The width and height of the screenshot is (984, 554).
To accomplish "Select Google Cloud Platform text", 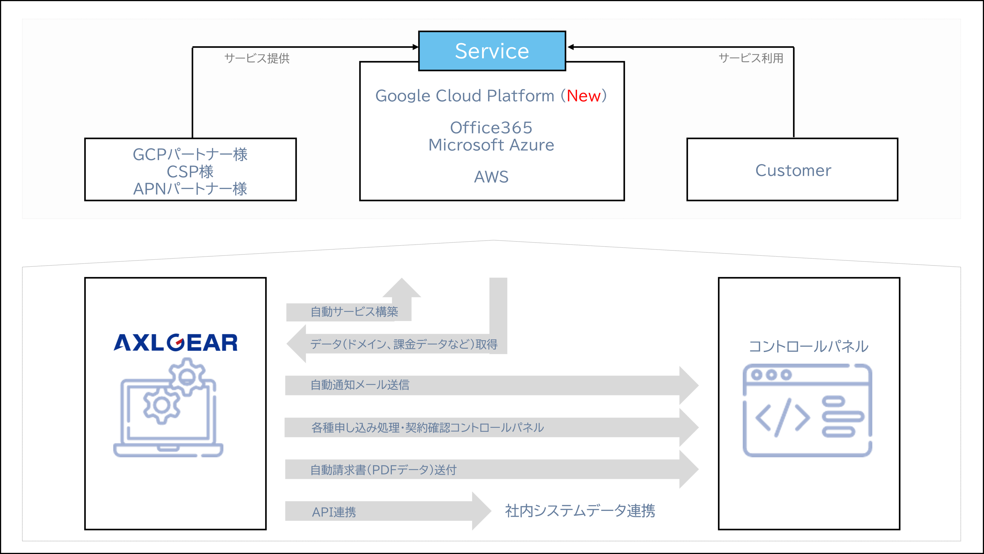I will [x=464, y=96].
